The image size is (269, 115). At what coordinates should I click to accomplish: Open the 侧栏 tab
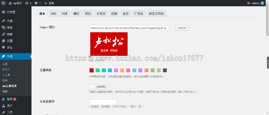pos(76,13)
